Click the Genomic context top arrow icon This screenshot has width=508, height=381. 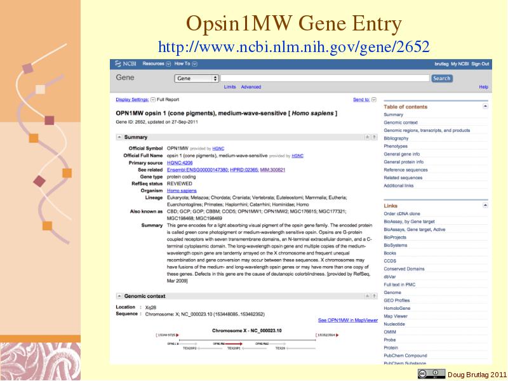[x=368, y=296]
